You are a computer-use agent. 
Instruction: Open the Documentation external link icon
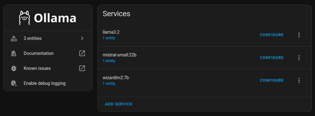[82, 53]
